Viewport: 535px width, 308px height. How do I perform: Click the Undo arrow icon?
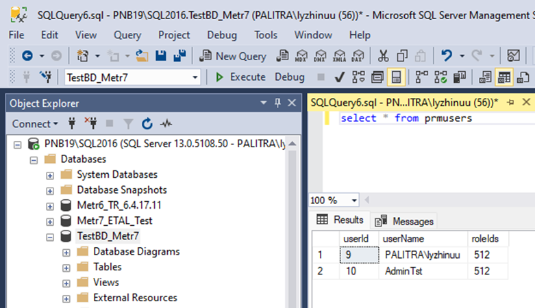[446, 55]
